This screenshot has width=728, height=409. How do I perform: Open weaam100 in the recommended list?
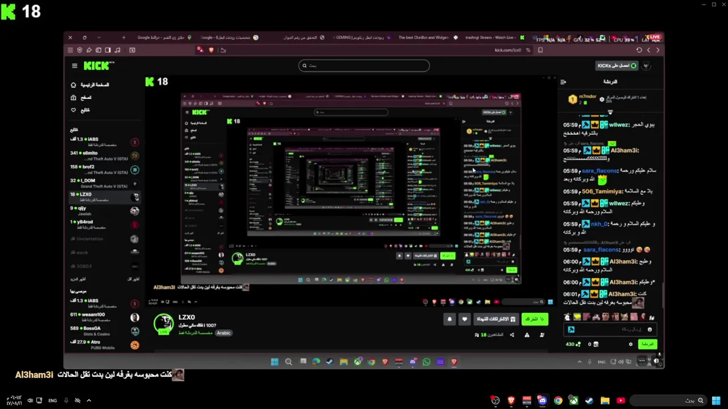[105, 317]
